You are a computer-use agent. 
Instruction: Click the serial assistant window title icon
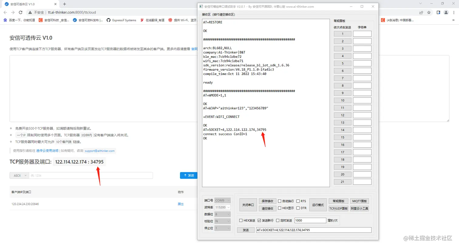click(201, 6)
